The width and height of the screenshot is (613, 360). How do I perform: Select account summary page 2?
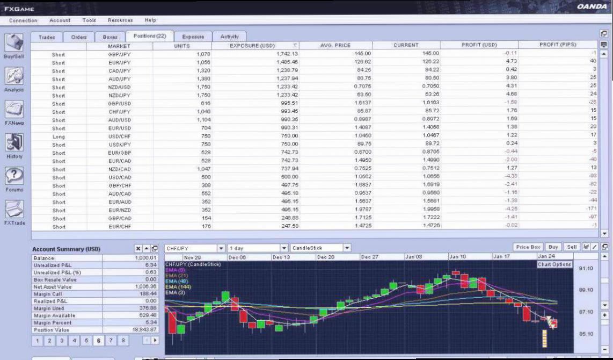point(49,341)
